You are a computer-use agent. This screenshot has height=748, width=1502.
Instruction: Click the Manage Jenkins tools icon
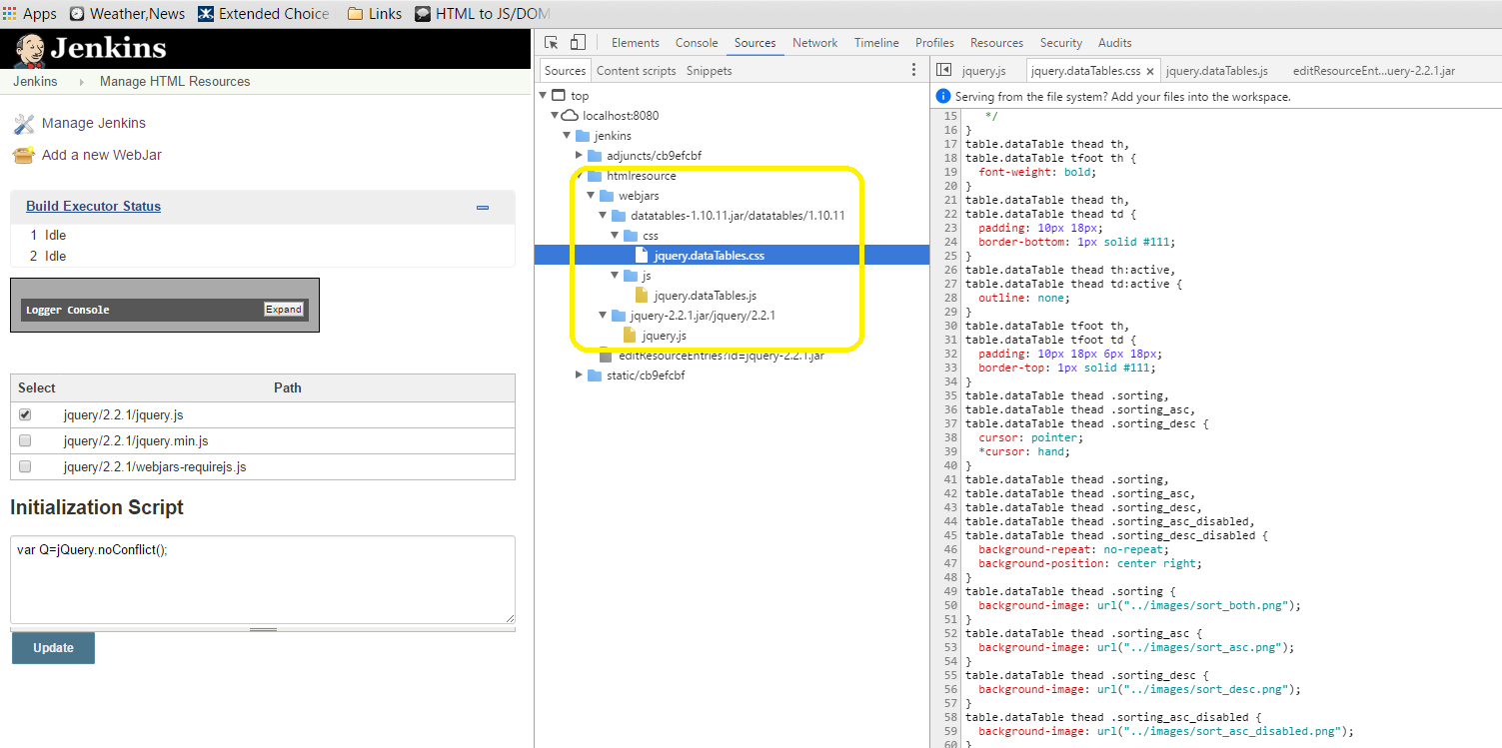pyautogui.click(x=24, y=124)
